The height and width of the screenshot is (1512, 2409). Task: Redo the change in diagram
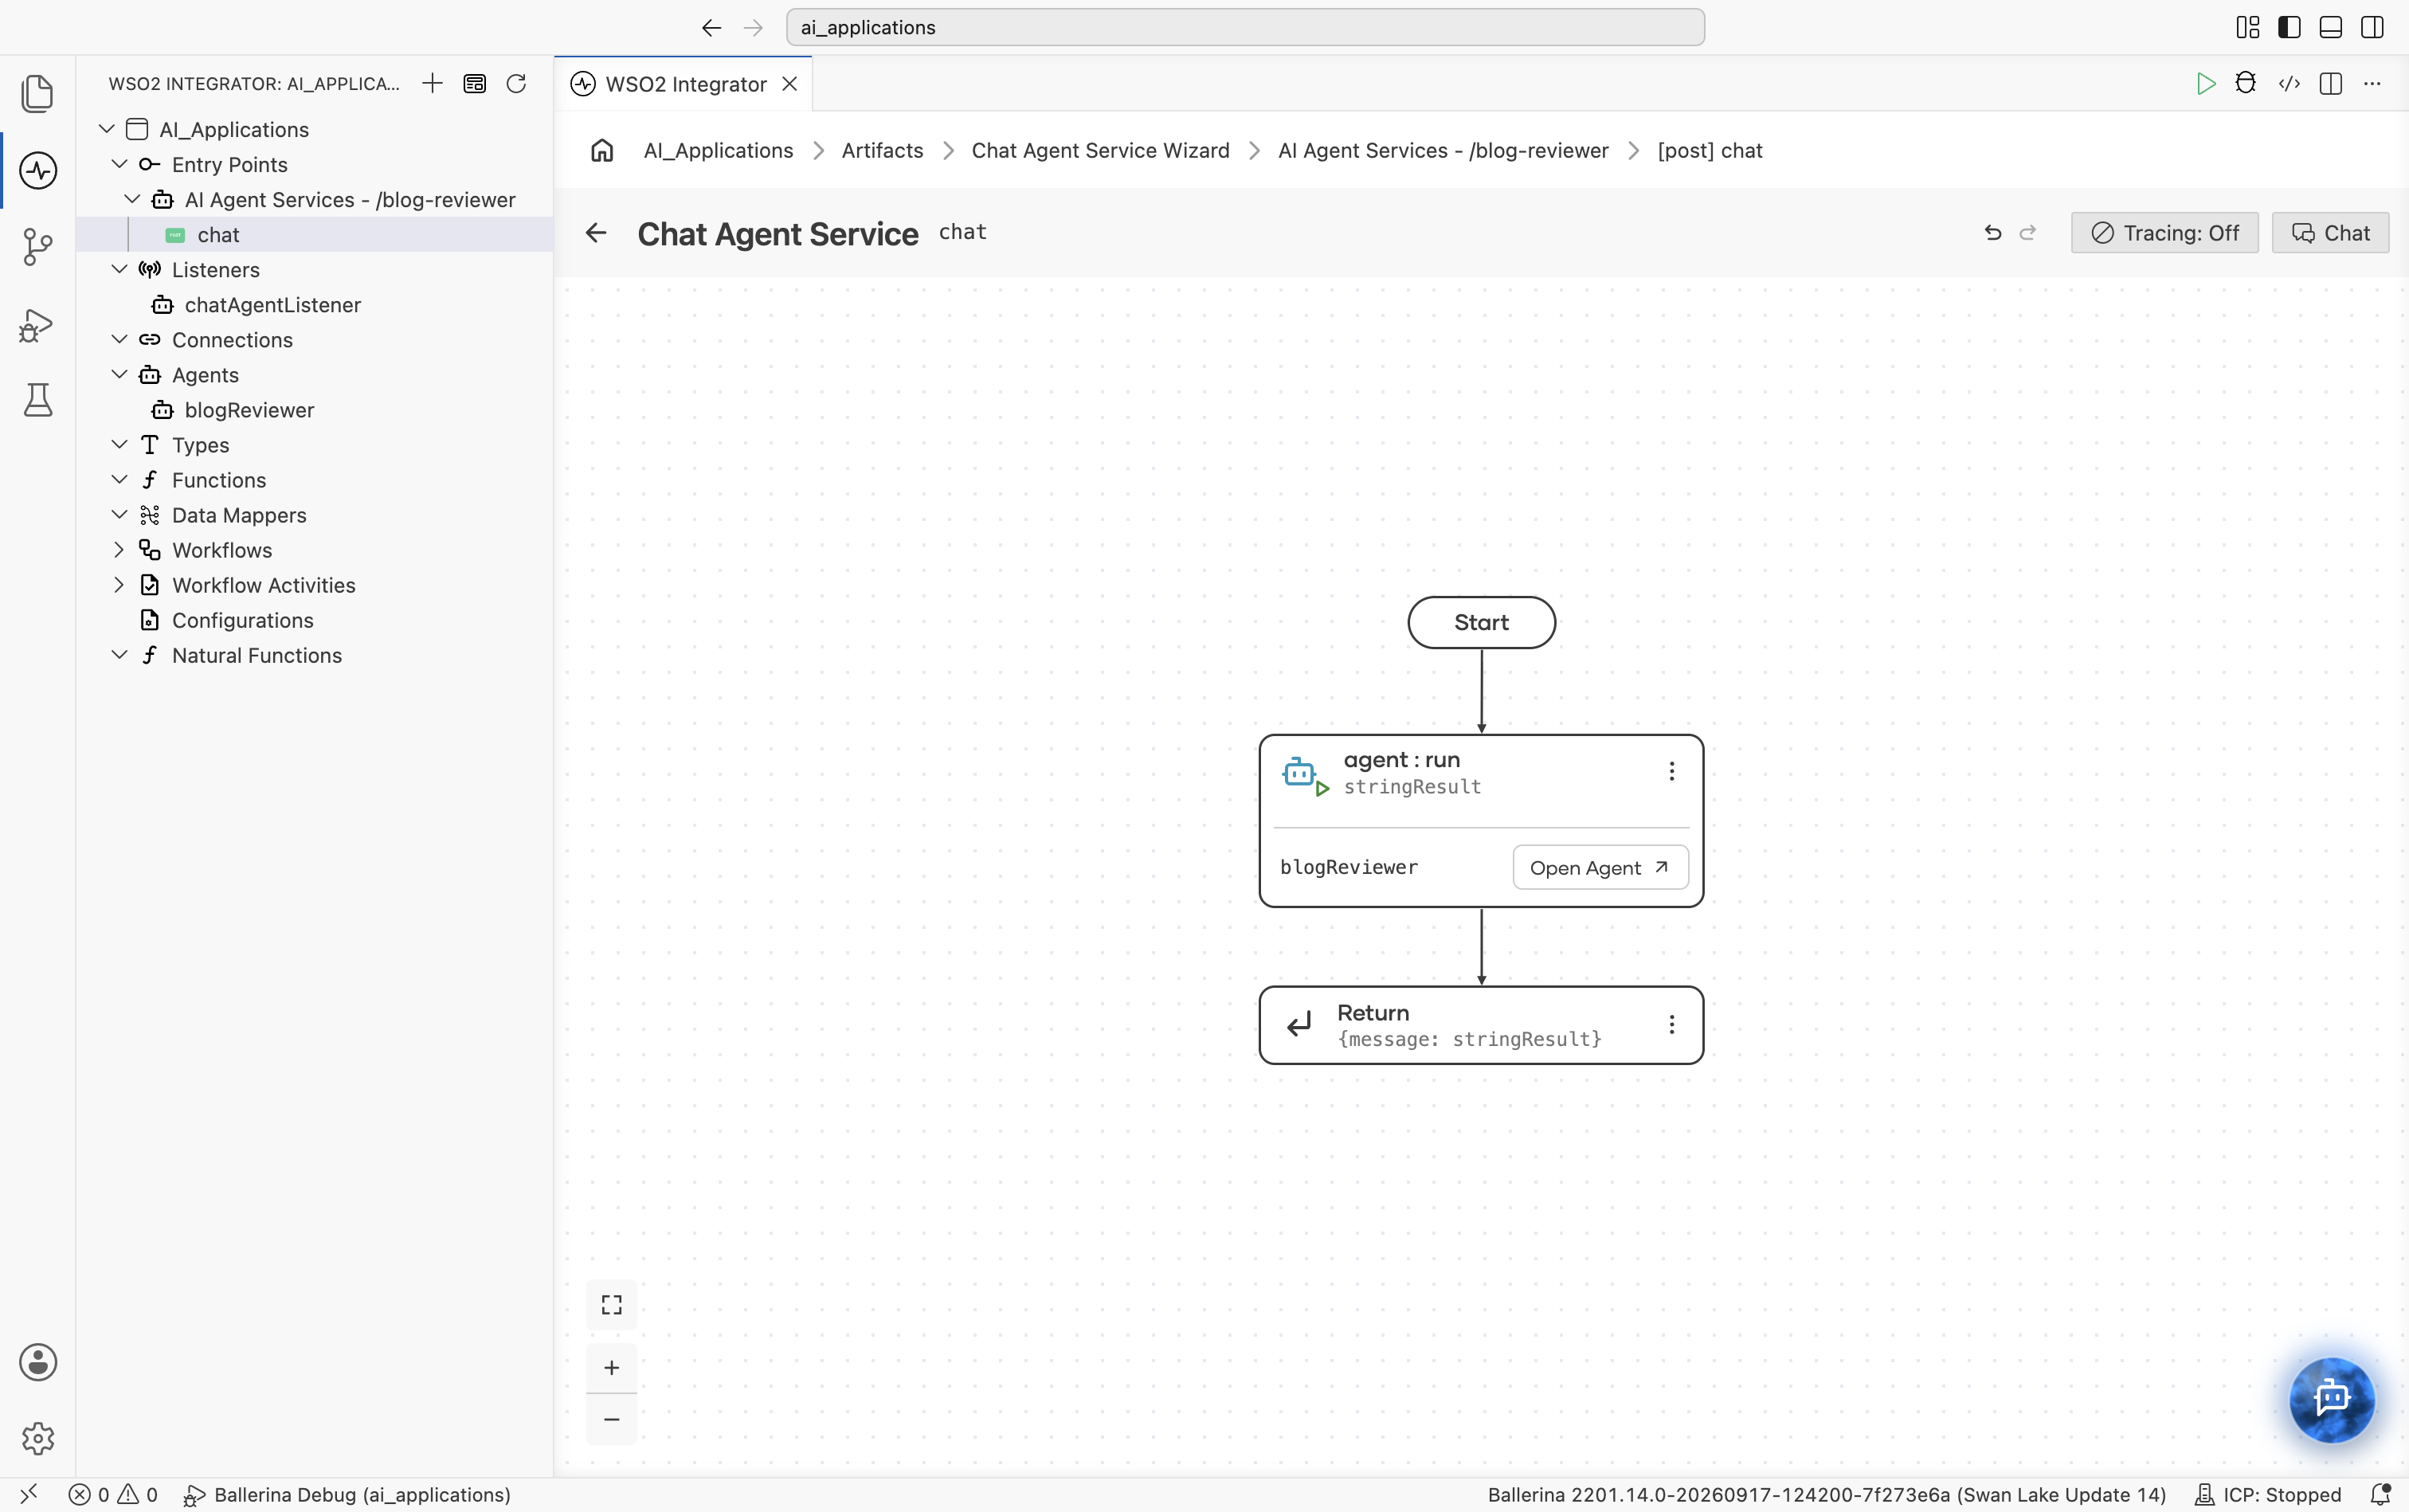[x=2028, y=233]
